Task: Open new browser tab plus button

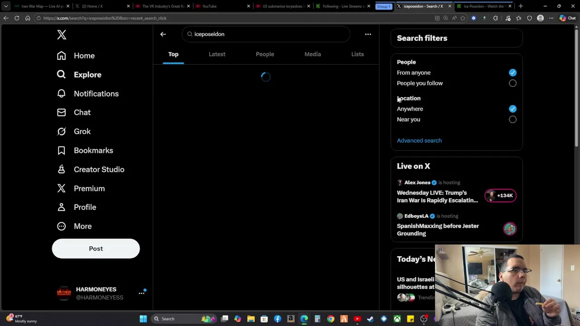Action: click(521, 6)
